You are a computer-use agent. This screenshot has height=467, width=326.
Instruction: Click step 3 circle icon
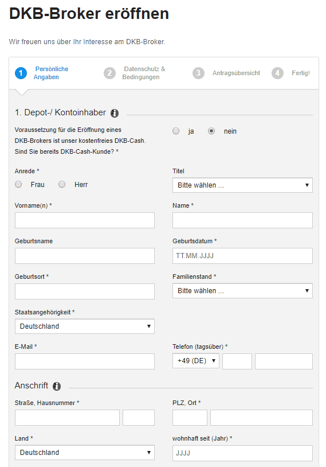[198, 73]
